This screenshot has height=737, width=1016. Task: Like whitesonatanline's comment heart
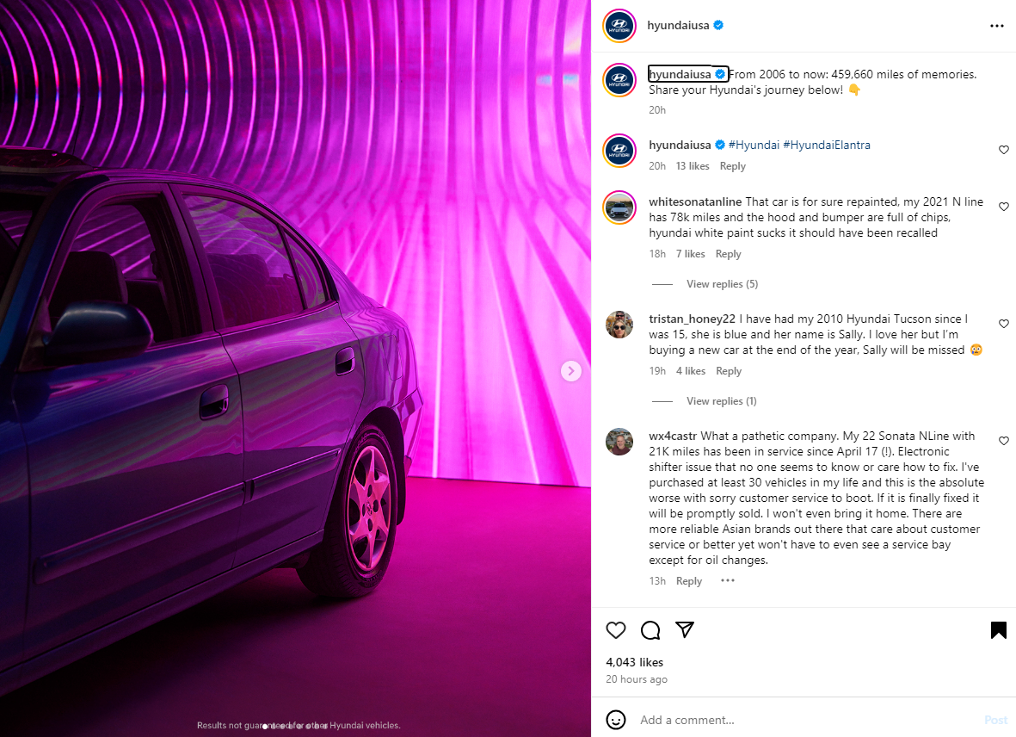[1004, 207]
